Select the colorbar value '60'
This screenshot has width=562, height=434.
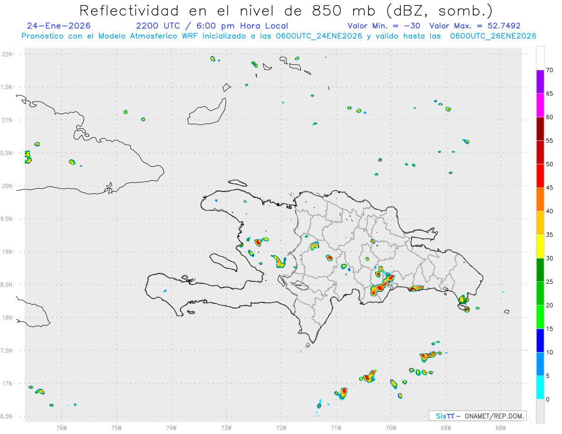[x=549, y=117]
